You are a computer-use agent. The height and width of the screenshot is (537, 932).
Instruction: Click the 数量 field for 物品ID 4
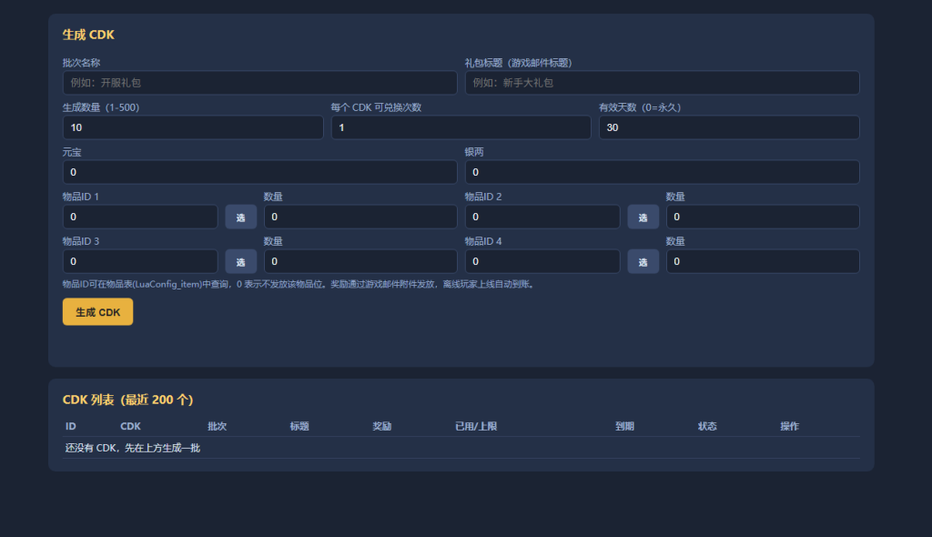[x=764, y=261]
